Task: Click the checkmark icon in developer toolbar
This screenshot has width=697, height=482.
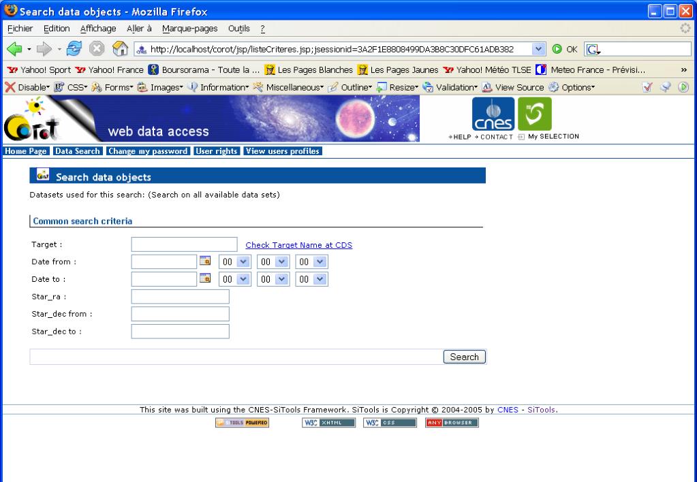Action: coord(647,87)
